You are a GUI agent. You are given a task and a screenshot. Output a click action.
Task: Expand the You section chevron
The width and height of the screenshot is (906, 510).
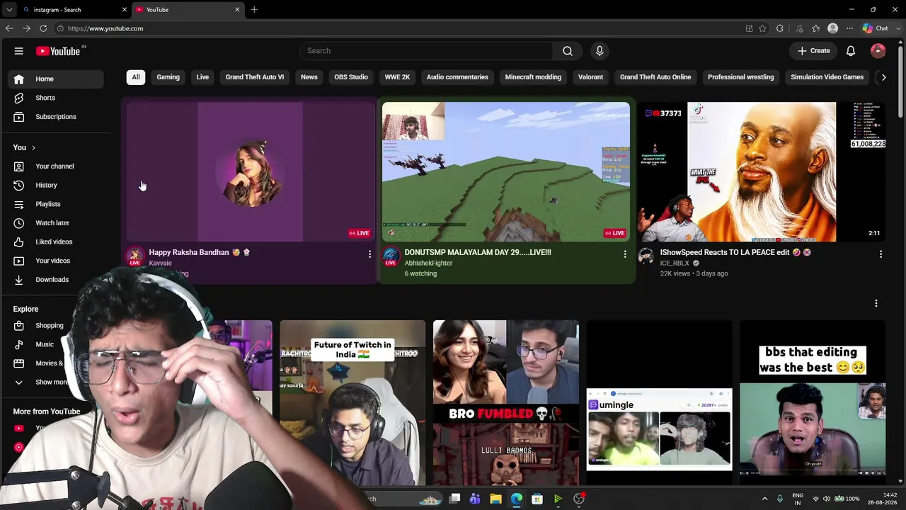coord(33,147)
